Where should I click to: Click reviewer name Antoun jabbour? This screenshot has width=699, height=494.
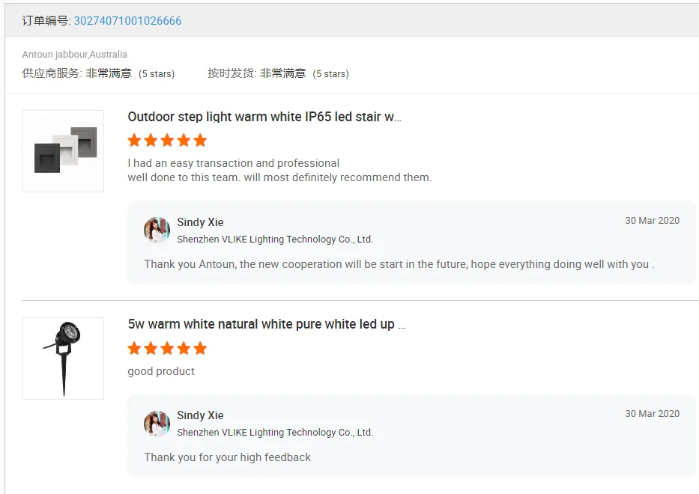click(55, 55)
